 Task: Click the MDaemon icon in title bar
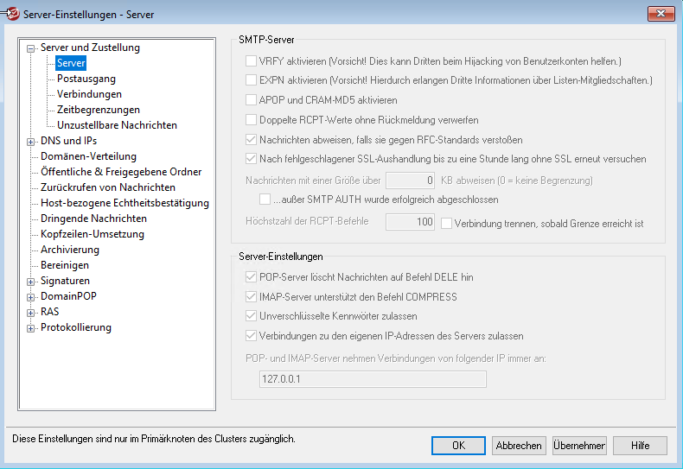point(12,13)
